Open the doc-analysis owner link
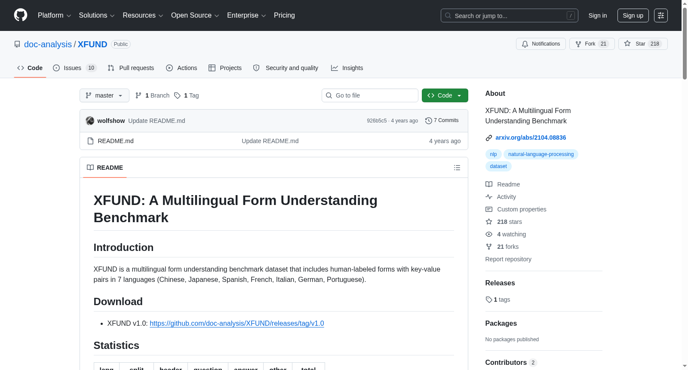 coord(48,44)
